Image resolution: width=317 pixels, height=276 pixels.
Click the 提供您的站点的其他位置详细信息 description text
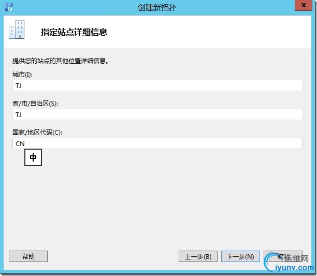coord(61,61)
